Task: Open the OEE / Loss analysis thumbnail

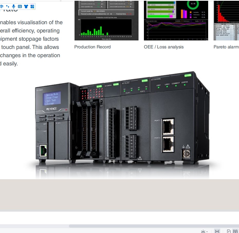Action: click(176, 20)
